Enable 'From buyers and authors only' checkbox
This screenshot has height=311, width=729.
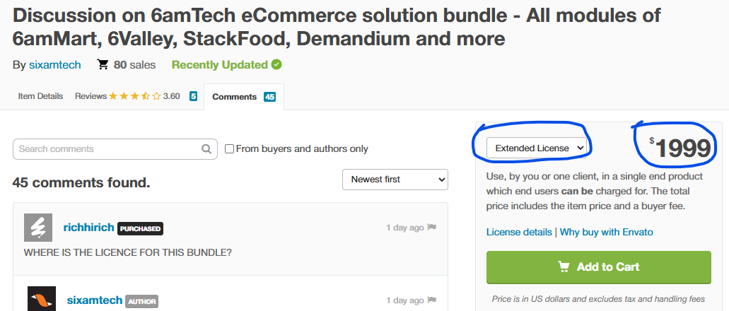[229, 149]
